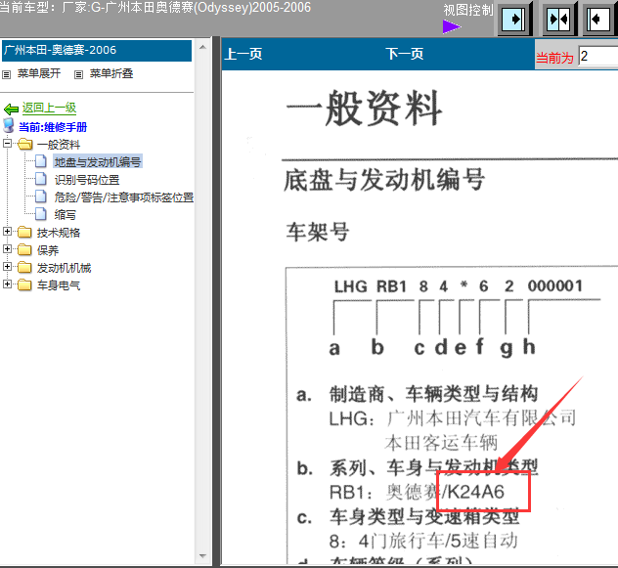The height and width of the screenshot is (568, 618).
Task: Click the 底盘与发动机编号 heading
Action: [x=384, y=179]
